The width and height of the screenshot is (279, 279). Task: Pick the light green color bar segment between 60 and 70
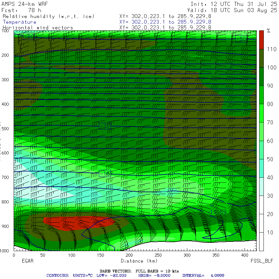261,132
